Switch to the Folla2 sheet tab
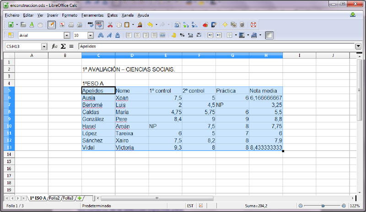The image size is (366, 212). coord(54,198)
